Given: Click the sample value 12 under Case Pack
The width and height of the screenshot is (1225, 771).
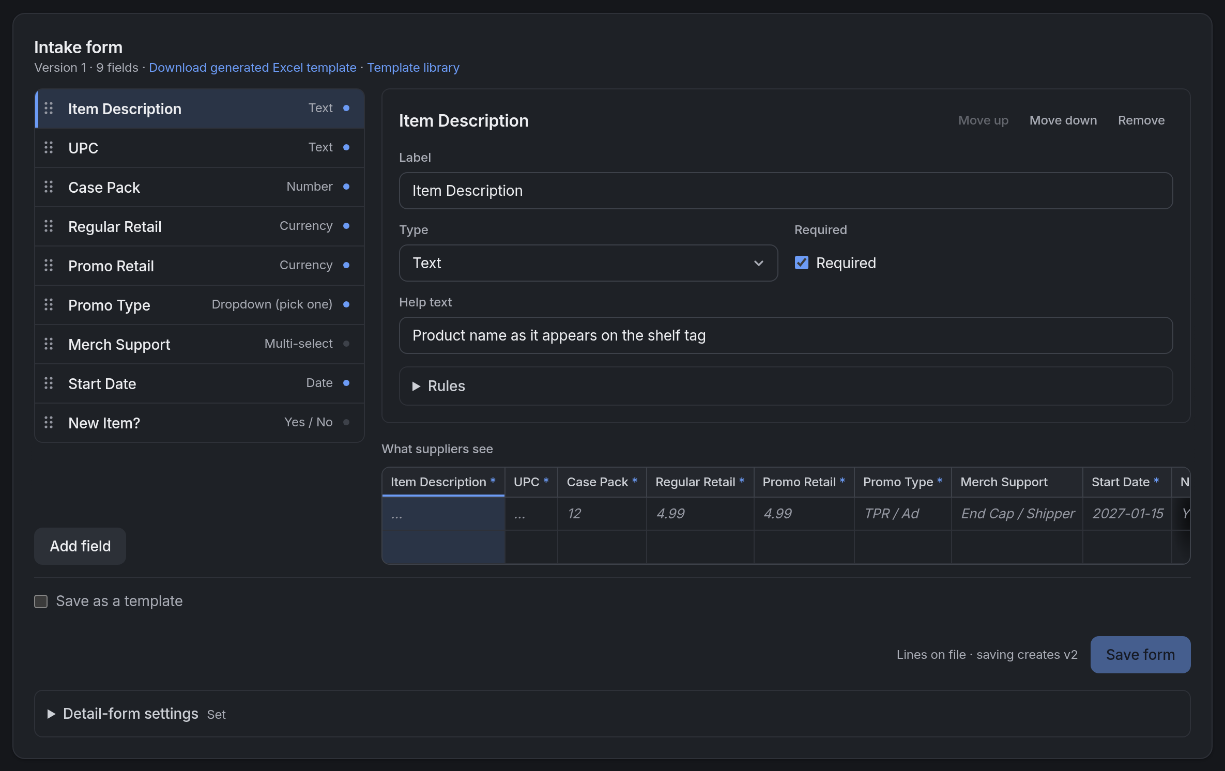Looking at the screenshot, I should (602, 514).
